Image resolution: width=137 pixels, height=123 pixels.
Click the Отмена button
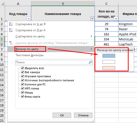click(83, 115)
